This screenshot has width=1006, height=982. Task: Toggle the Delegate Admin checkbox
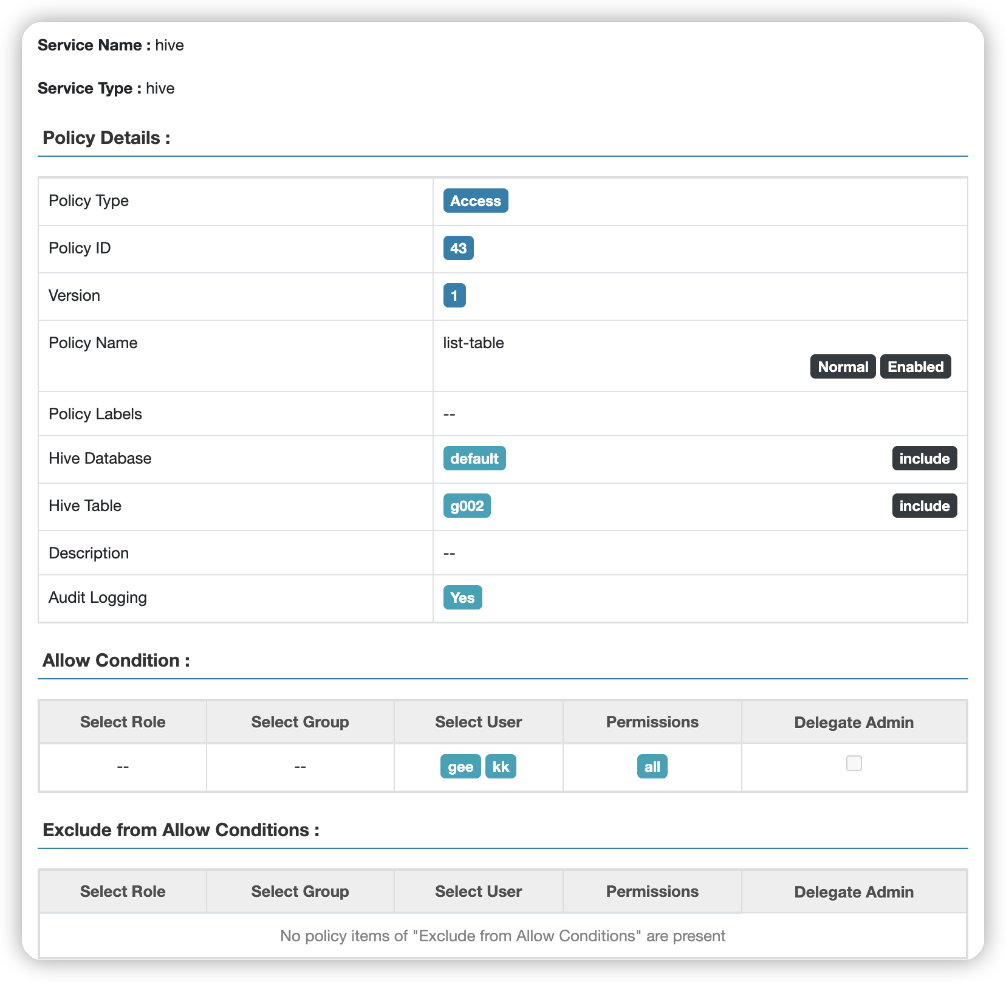(854, 763)
